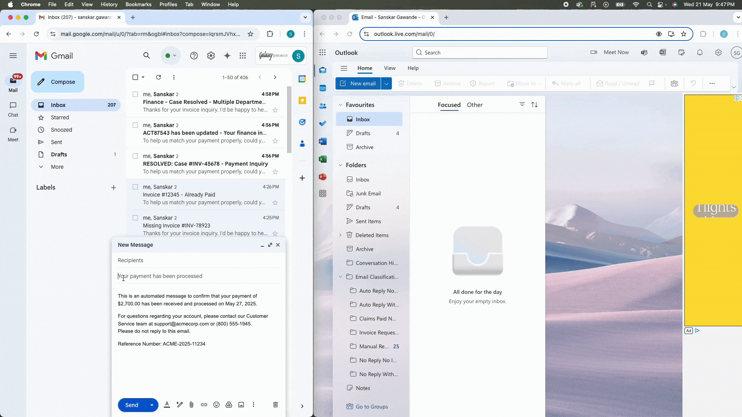The height and width of the screenshot is (417, 742).
Task: Click the Outlook notifications bell icon
Action: tap(699, 53)
